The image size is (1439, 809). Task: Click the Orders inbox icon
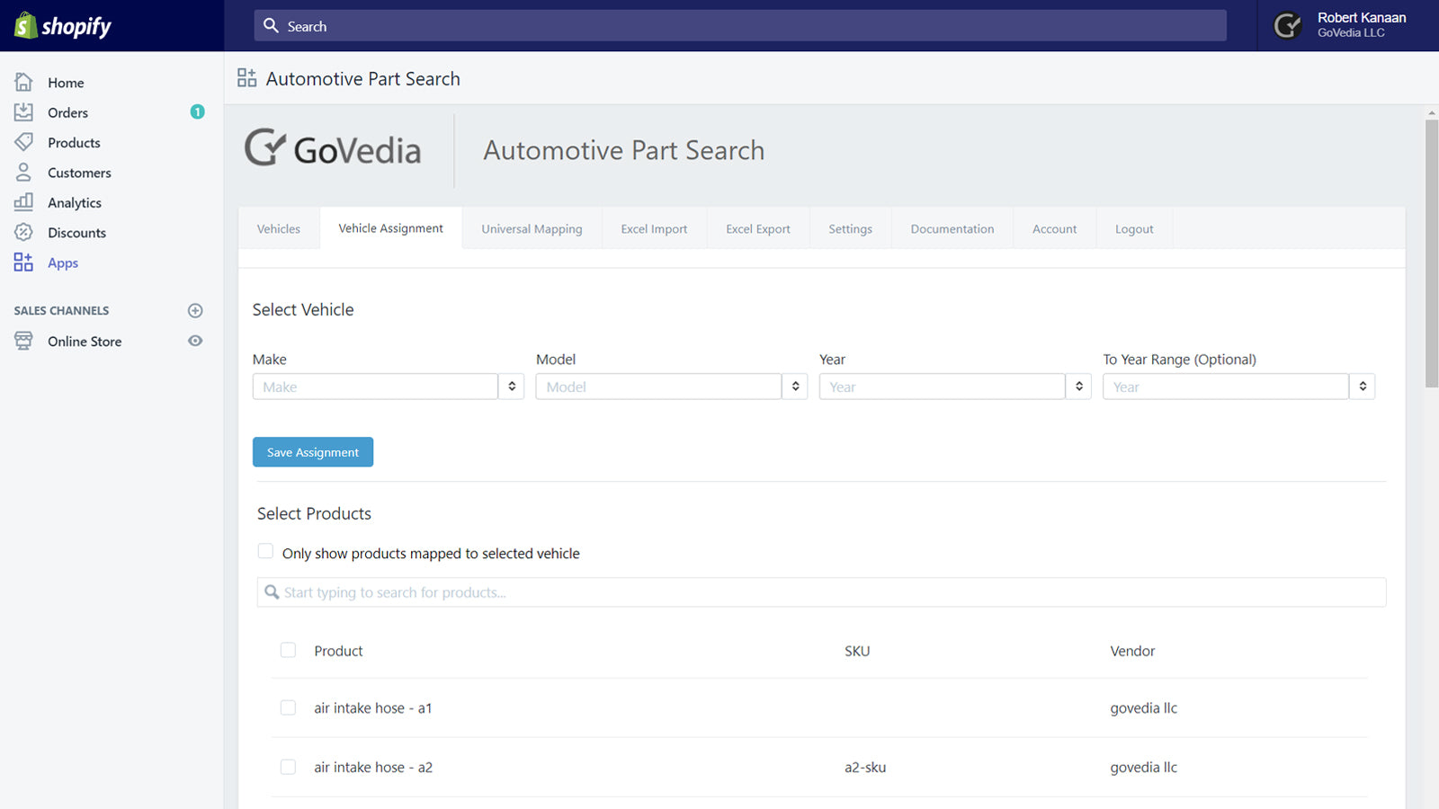pos(23,112)
